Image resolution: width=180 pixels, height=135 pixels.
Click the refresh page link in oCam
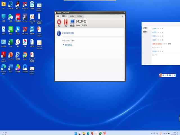click(68, 45)
